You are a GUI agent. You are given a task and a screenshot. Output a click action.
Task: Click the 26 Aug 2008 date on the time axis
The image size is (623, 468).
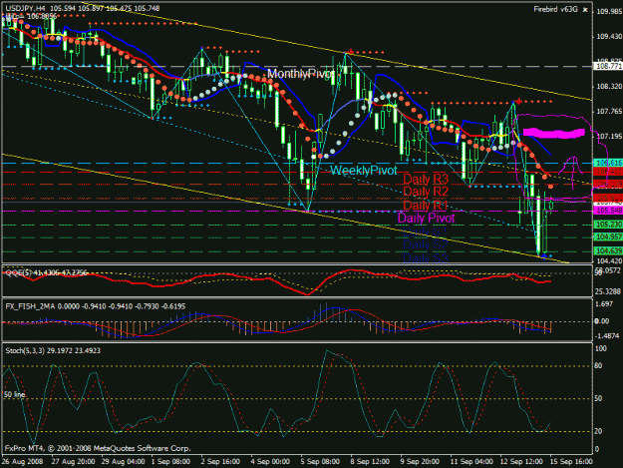22,462
